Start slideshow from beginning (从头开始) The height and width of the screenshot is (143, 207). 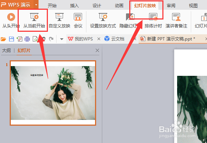(x=11, y=20)
